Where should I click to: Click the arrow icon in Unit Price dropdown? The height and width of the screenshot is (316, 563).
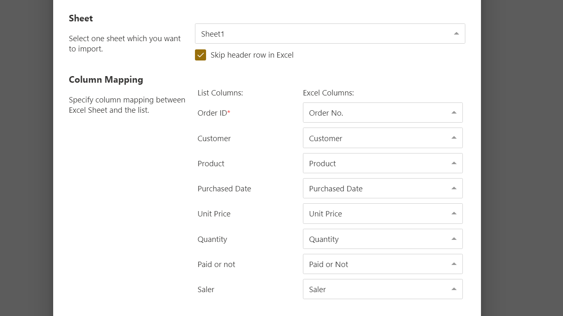pos(454,214)
